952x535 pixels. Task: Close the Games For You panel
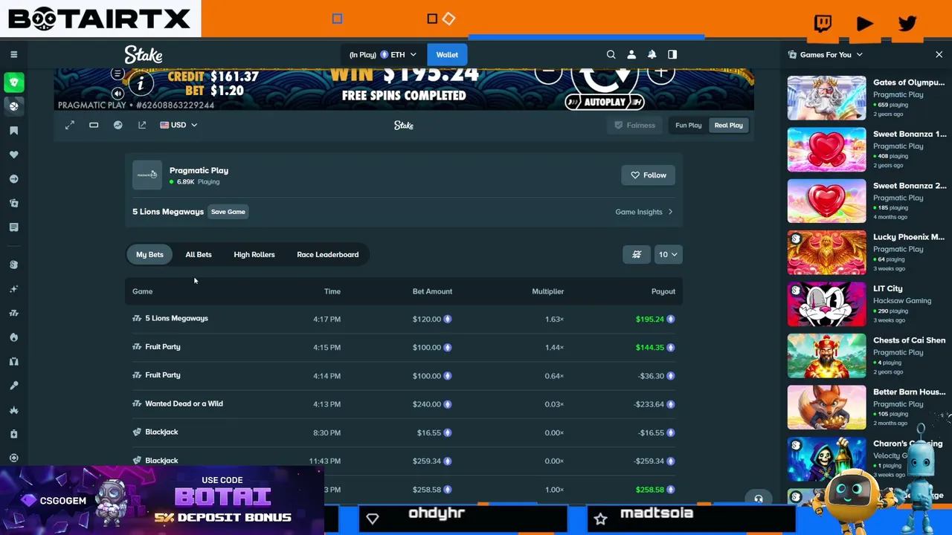point(939,54)
